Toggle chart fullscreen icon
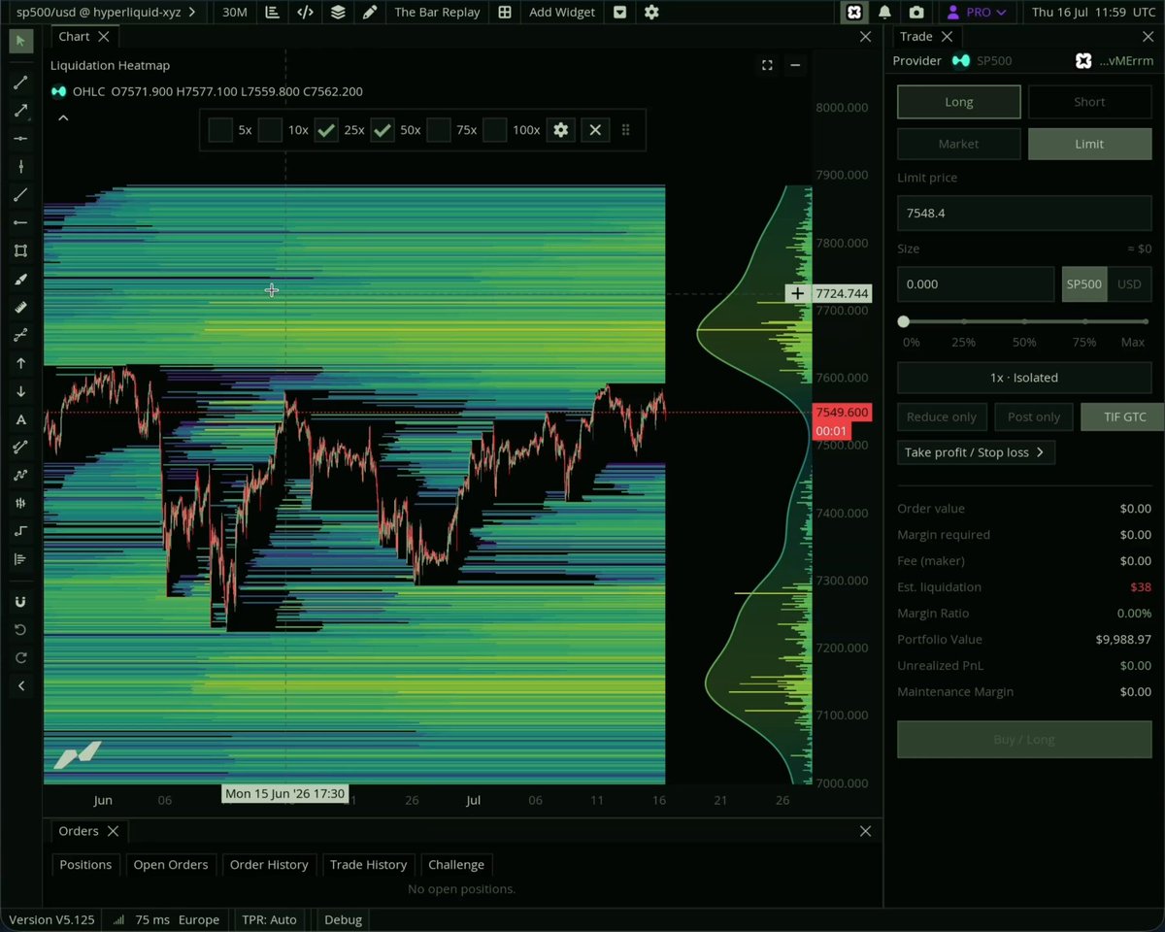The width and height of the screenshot is (1165, 932). coord(767,65)
